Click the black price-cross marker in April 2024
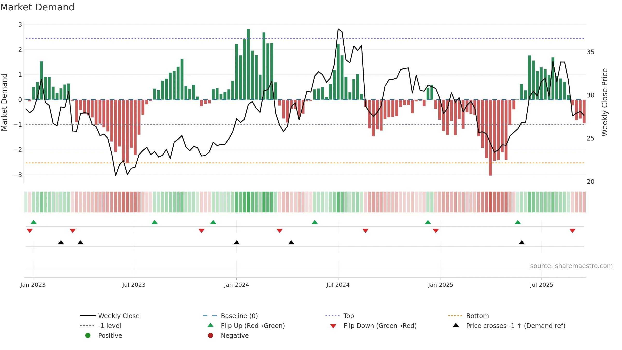The image size is (622, 350). coord(291,242)
